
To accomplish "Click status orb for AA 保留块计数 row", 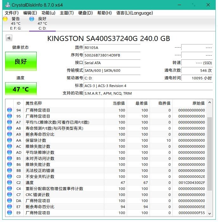I will (x=10, y=140).
